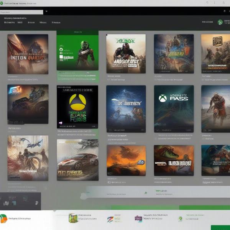
Task: Open the running armored warrior tile
Action: coord(215,109)
